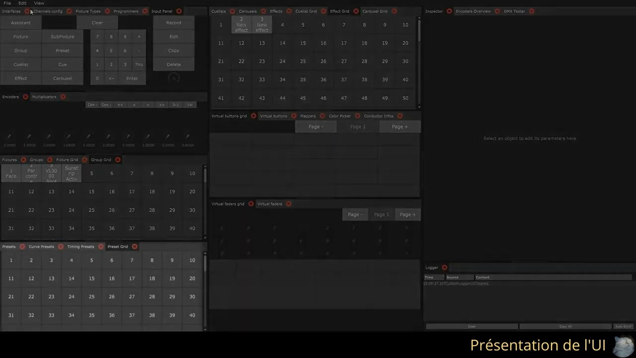Click the Content column header in Logger
Image resolution: width=636 pixels, height=358 pixels.
point(553,277)
